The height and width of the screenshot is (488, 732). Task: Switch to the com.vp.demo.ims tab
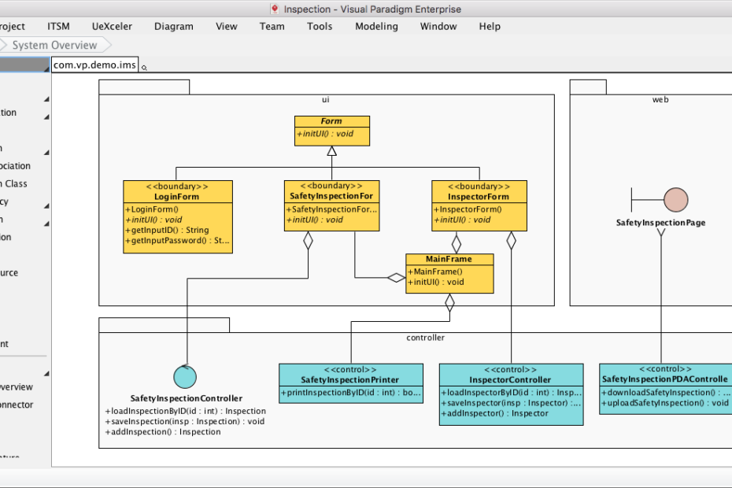[x=93, y=64]
